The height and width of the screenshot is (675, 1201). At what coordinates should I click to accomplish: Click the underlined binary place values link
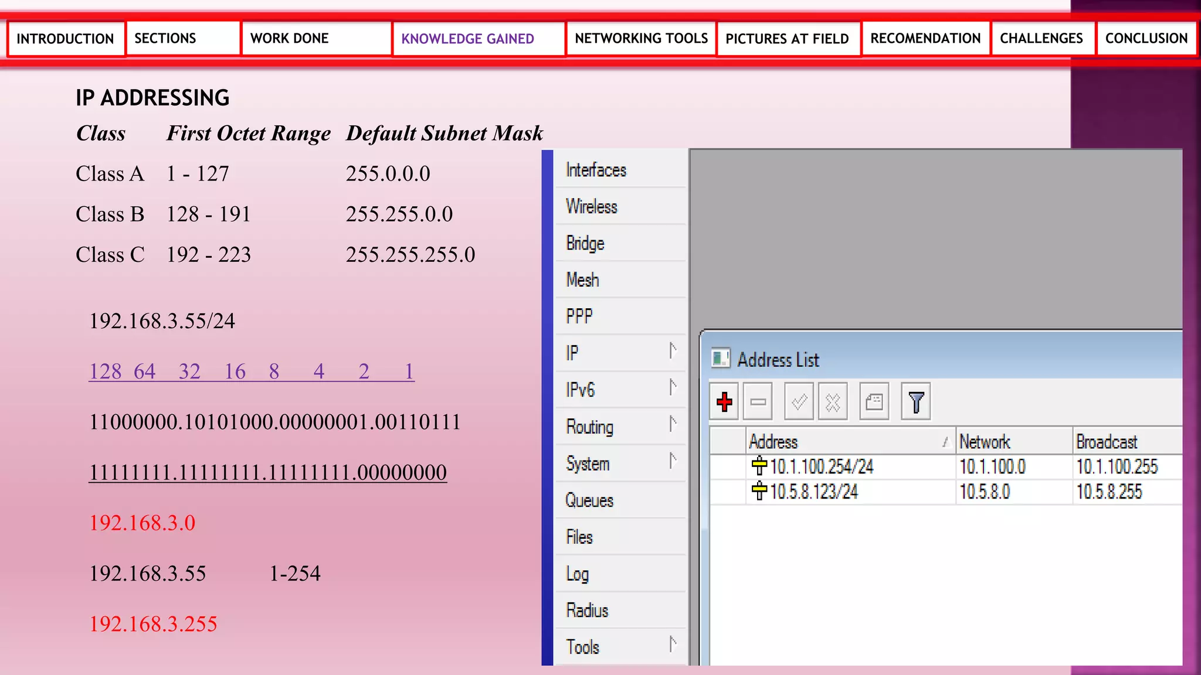(x=251, y=371)
